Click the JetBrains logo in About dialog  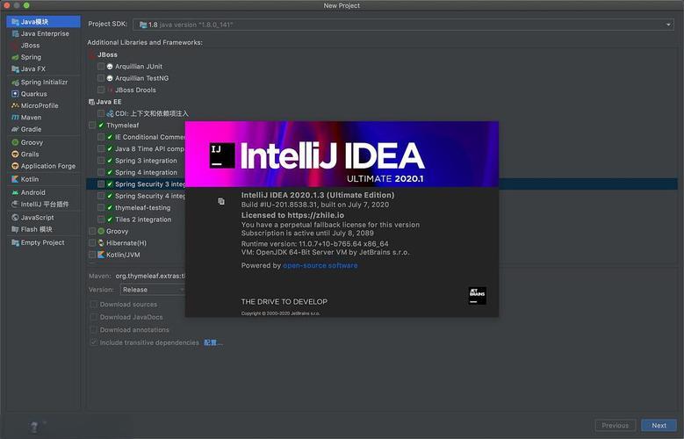tap(478, 296)
